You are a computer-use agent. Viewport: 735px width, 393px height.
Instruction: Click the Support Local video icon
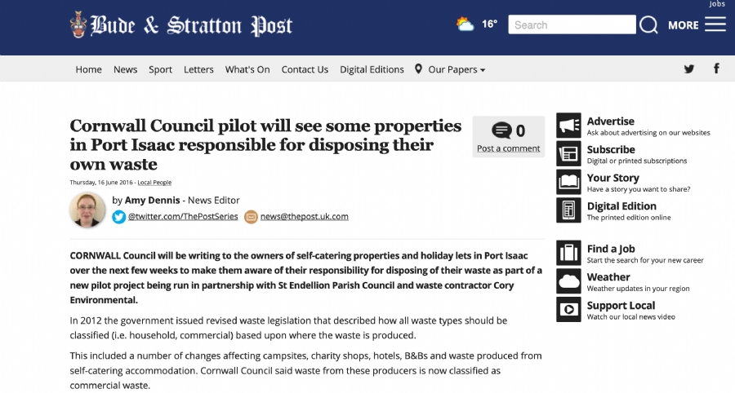(x=568, y=309)
